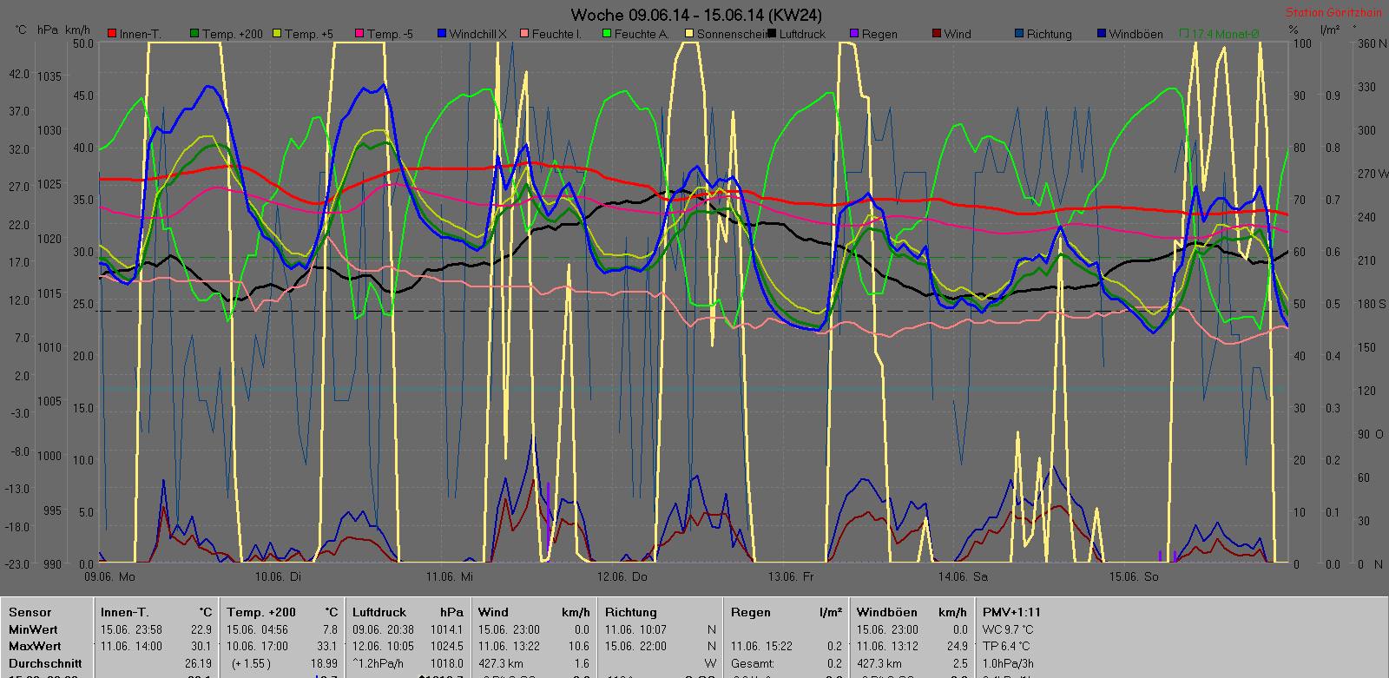The image size is (1389, 678).
Task: Toggle the 17.4 Monat-Ø checkbox in legend
Action: pyautogui.click(x=1184, y=34)
